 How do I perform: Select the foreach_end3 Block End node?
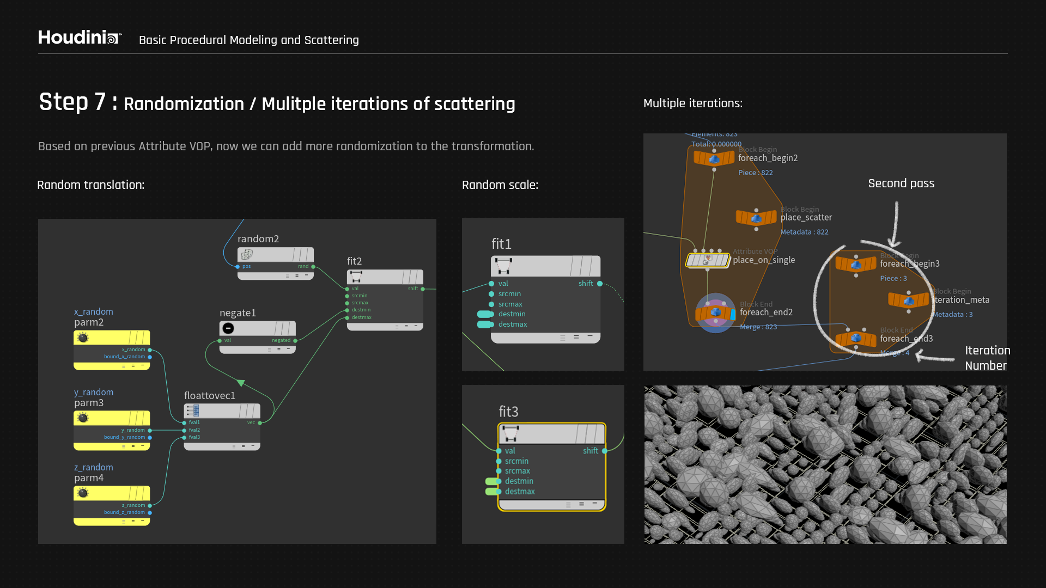pos(856,339)
